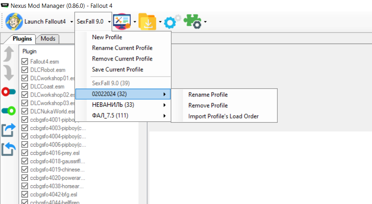Select Import Profile's Load Order
Screen dimensions: 372x204
pyautogui.click(x=223, y=116)
